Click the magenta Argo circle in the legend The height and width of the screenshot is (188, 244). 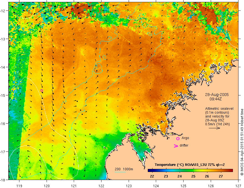point(178,139)
